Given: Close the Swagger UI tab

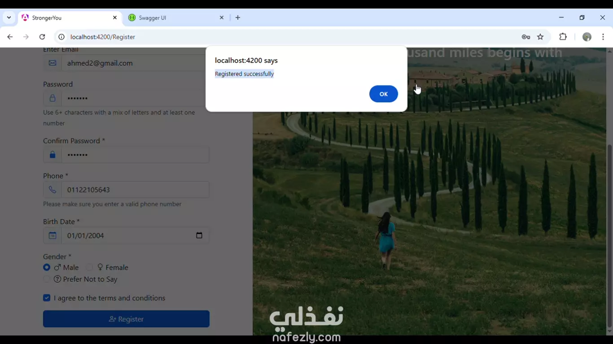Looking at the screenshot, I should [x=222, y=18].
